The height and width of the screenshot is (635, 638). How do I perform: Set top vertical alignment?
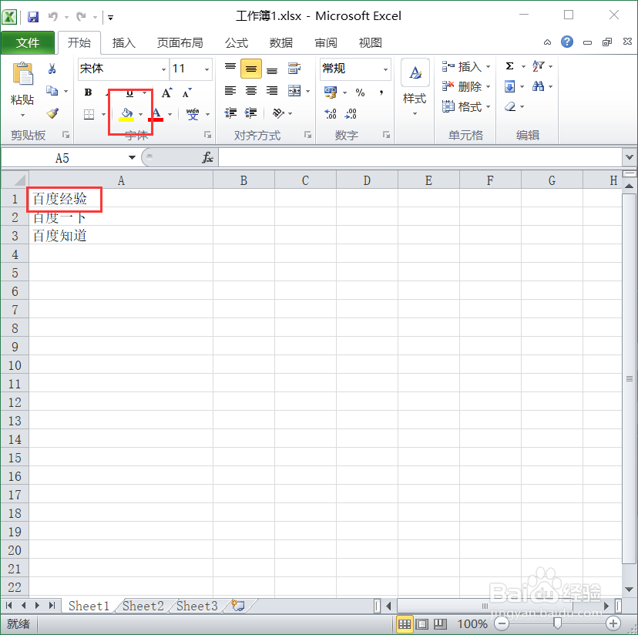(230, 67)
